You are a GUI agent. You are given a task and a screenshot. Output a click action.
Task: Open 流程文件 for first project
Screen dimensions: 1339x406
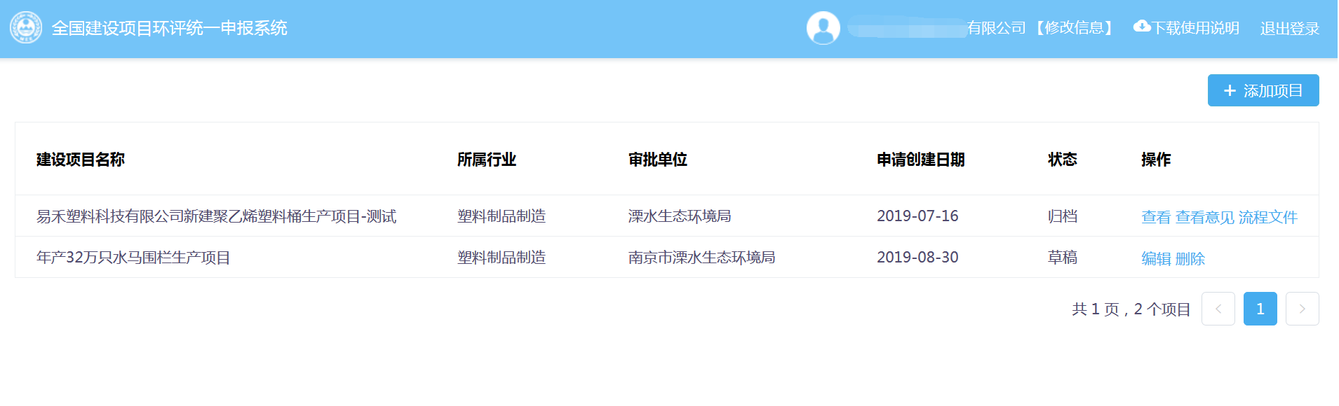1267,217
